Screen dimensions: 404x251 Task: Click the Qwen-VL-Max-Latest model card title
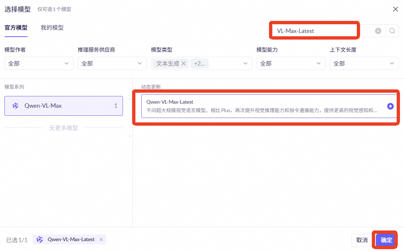170,102
